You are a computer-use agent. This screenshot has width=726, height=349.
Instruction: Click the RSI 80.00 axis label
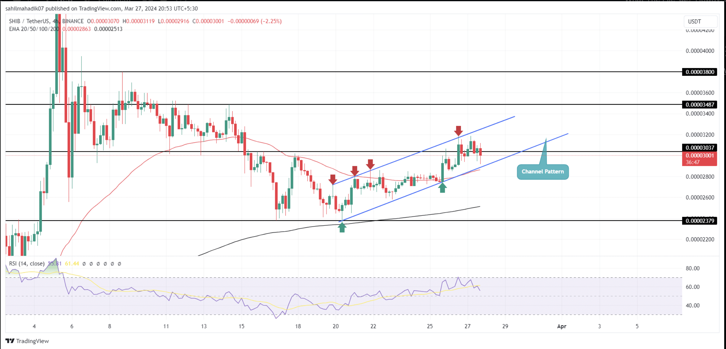click(693, 268)
